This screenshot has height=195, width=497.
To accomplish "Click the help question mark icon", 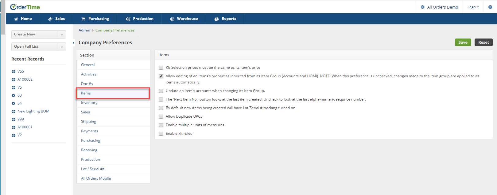I will point(490,7).
